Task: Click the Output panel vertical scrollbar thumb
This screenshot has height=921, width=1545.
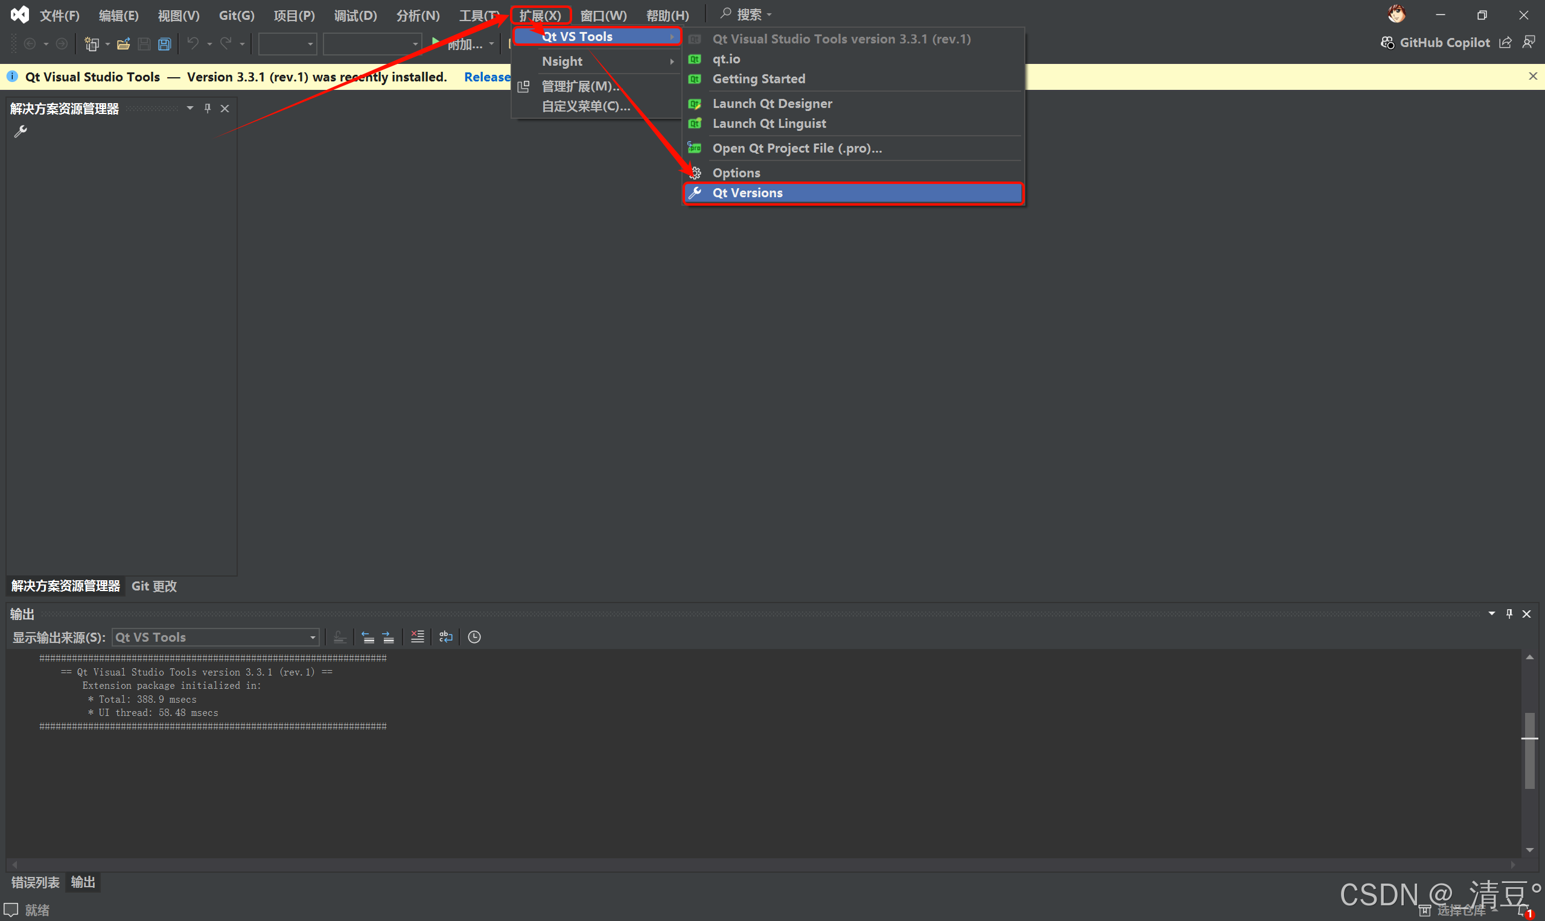Action: tap(1529, 751)
